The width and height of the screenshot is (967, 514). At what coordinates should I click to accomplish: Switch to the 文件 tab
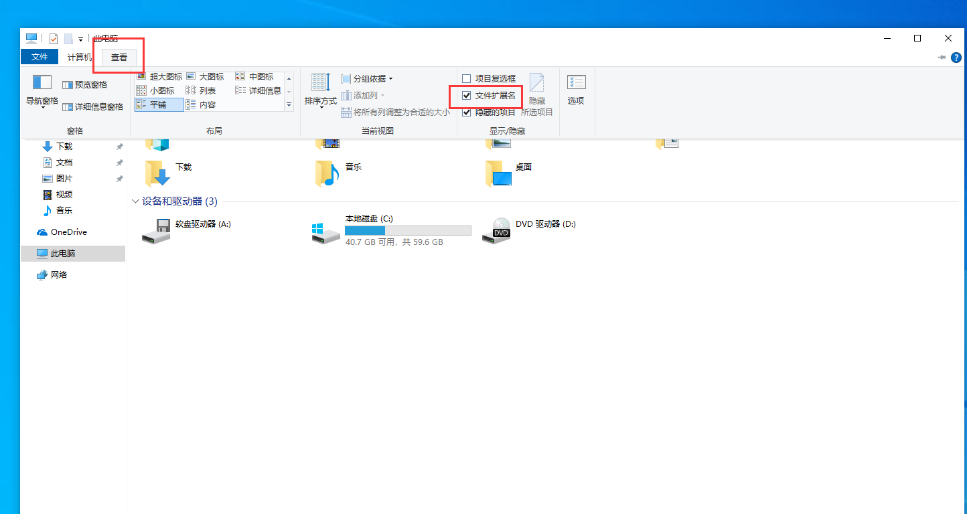pos(39,56)
